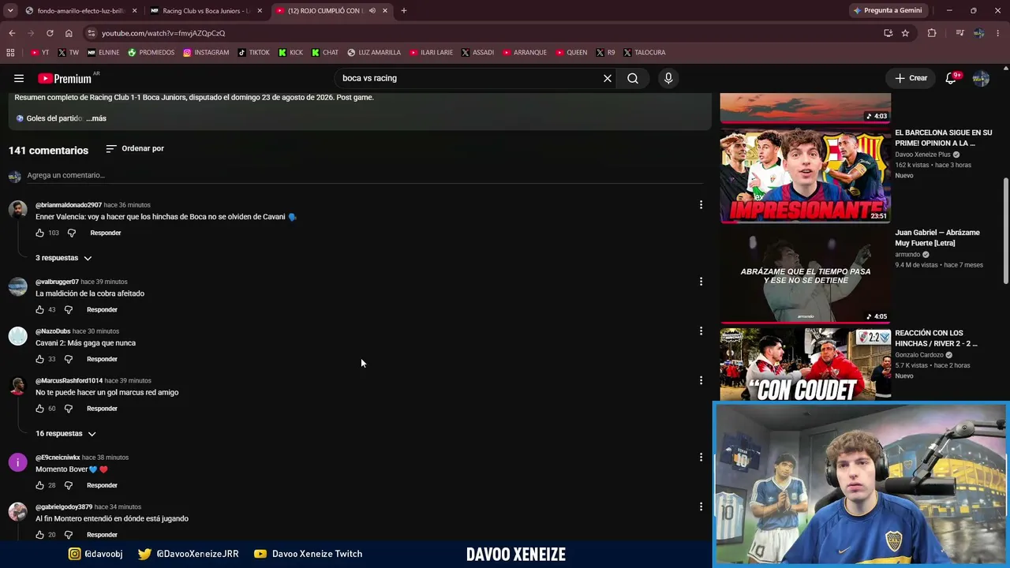Bookmark this page with the star

(x=905, y=33)
